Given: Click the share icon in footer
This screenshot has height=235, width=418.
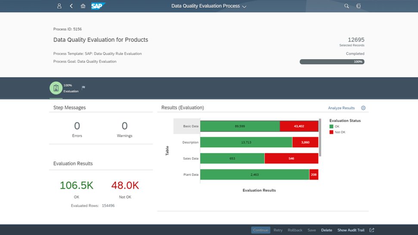Looking at the screenshot, I should click(372, 230).
